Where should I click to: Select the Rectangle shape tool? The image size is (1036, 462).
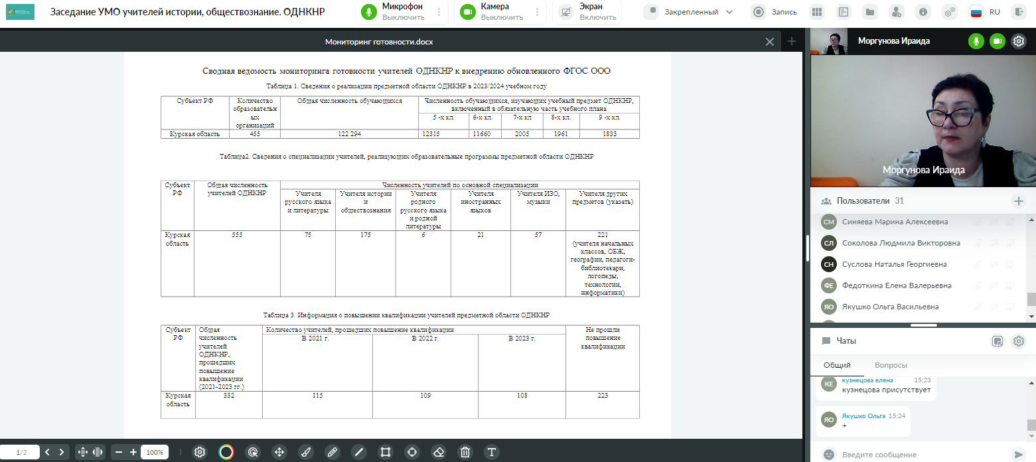[x=386, y=452]
